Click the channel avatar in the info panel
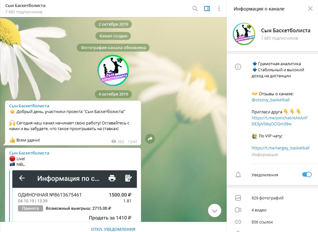The height and width of the screenshot is (232, 318). tap(244, 34)
